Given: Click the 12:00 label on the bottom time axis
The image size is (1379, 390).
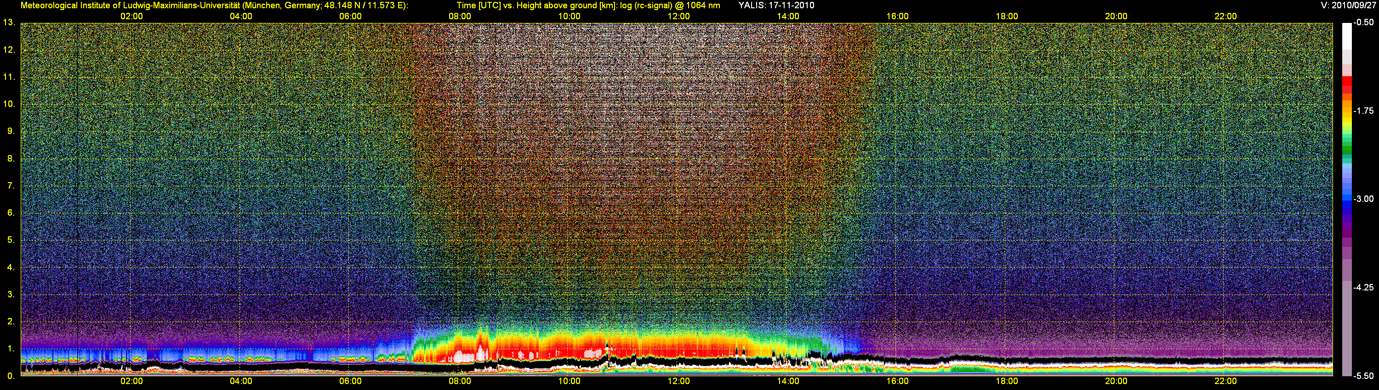Looking at the screenshot, I should (679, 381).
